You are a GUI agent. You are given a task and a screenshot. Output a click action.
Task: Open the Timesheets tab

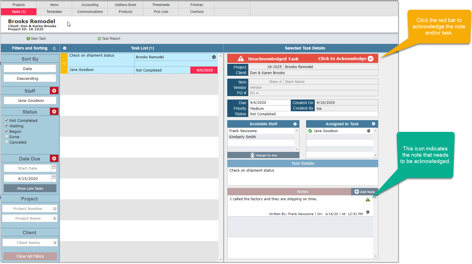161,5
